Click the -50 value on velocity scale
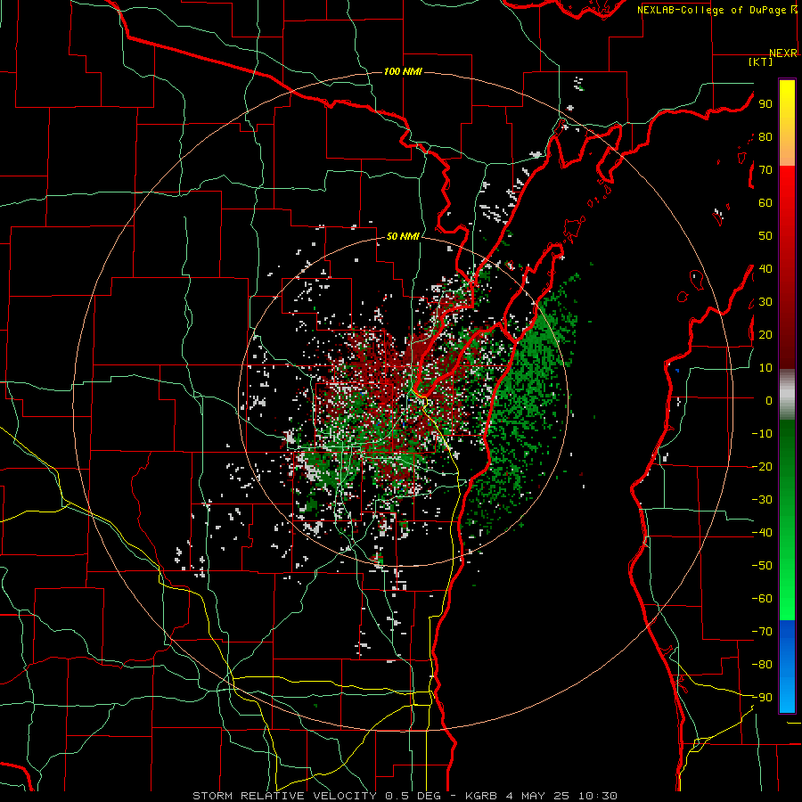802x802 pixels. [762, 566]
